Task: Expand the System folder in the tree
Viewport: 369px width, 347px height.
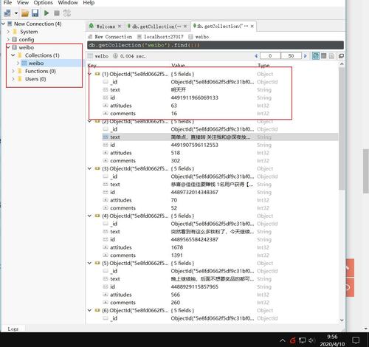Action: pos(8,32)
